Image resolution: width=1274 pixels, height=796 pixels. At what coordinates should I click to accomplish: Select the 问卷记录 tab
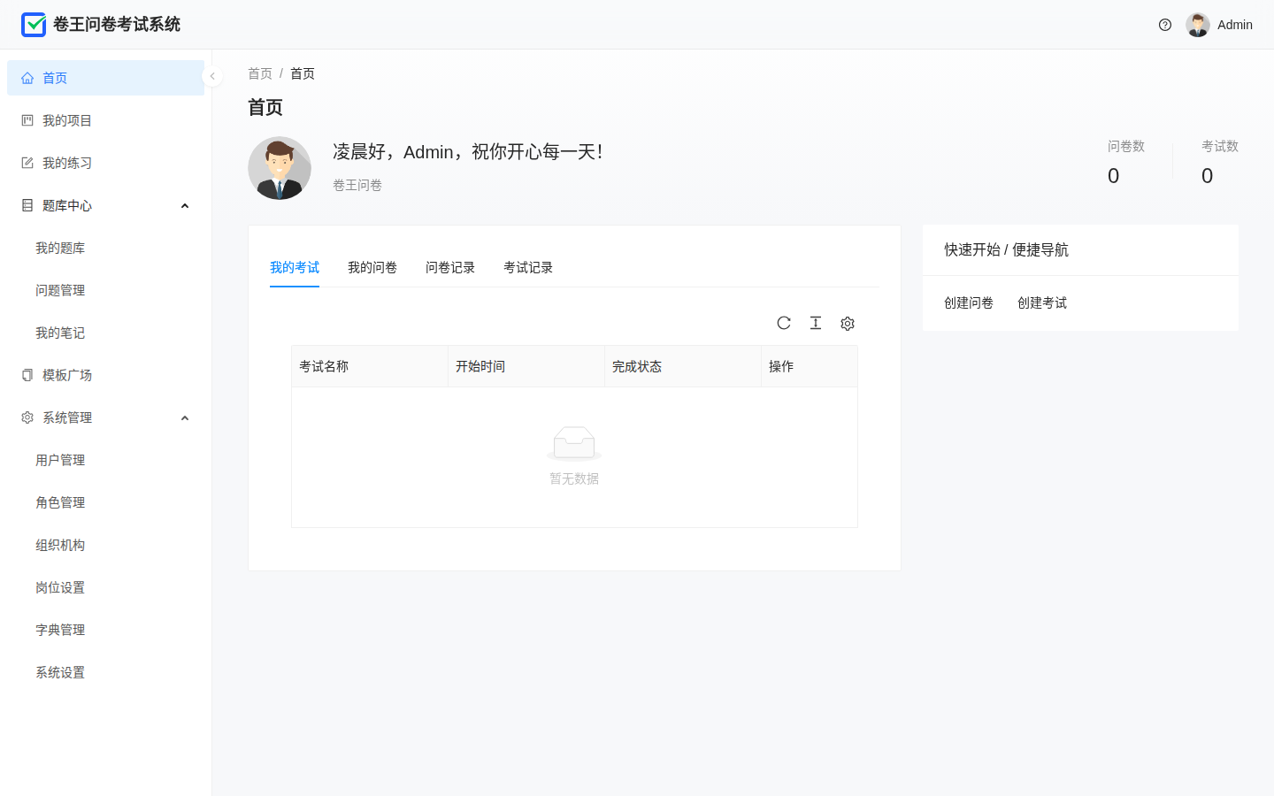450,267
